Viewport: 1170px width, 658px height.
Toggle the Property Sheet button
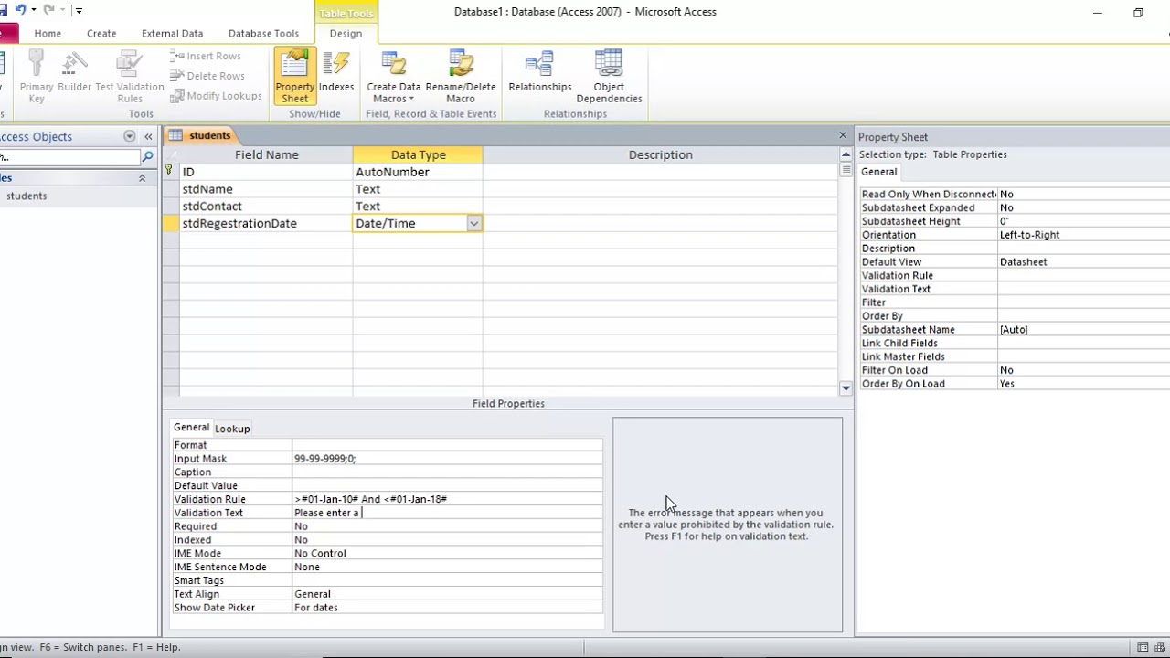294,77
